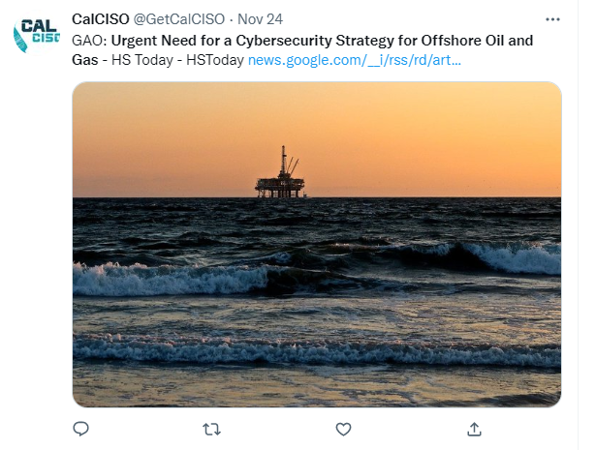Open the reply speech bubble icon

click(80, 429)
